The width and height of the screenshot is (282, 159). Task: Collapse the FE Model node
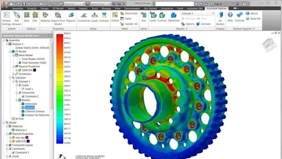[x=10, y=51]
